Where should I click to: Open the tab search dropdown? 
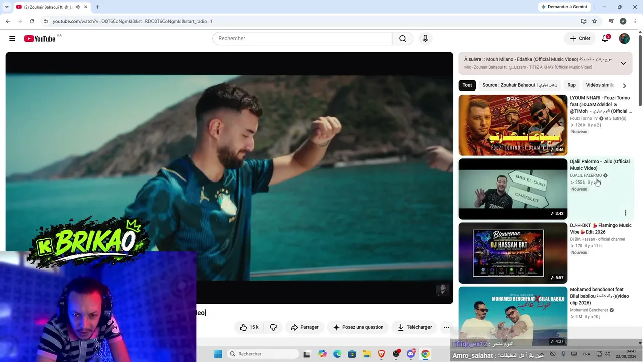pyautogui.click(x=7, y=7)
